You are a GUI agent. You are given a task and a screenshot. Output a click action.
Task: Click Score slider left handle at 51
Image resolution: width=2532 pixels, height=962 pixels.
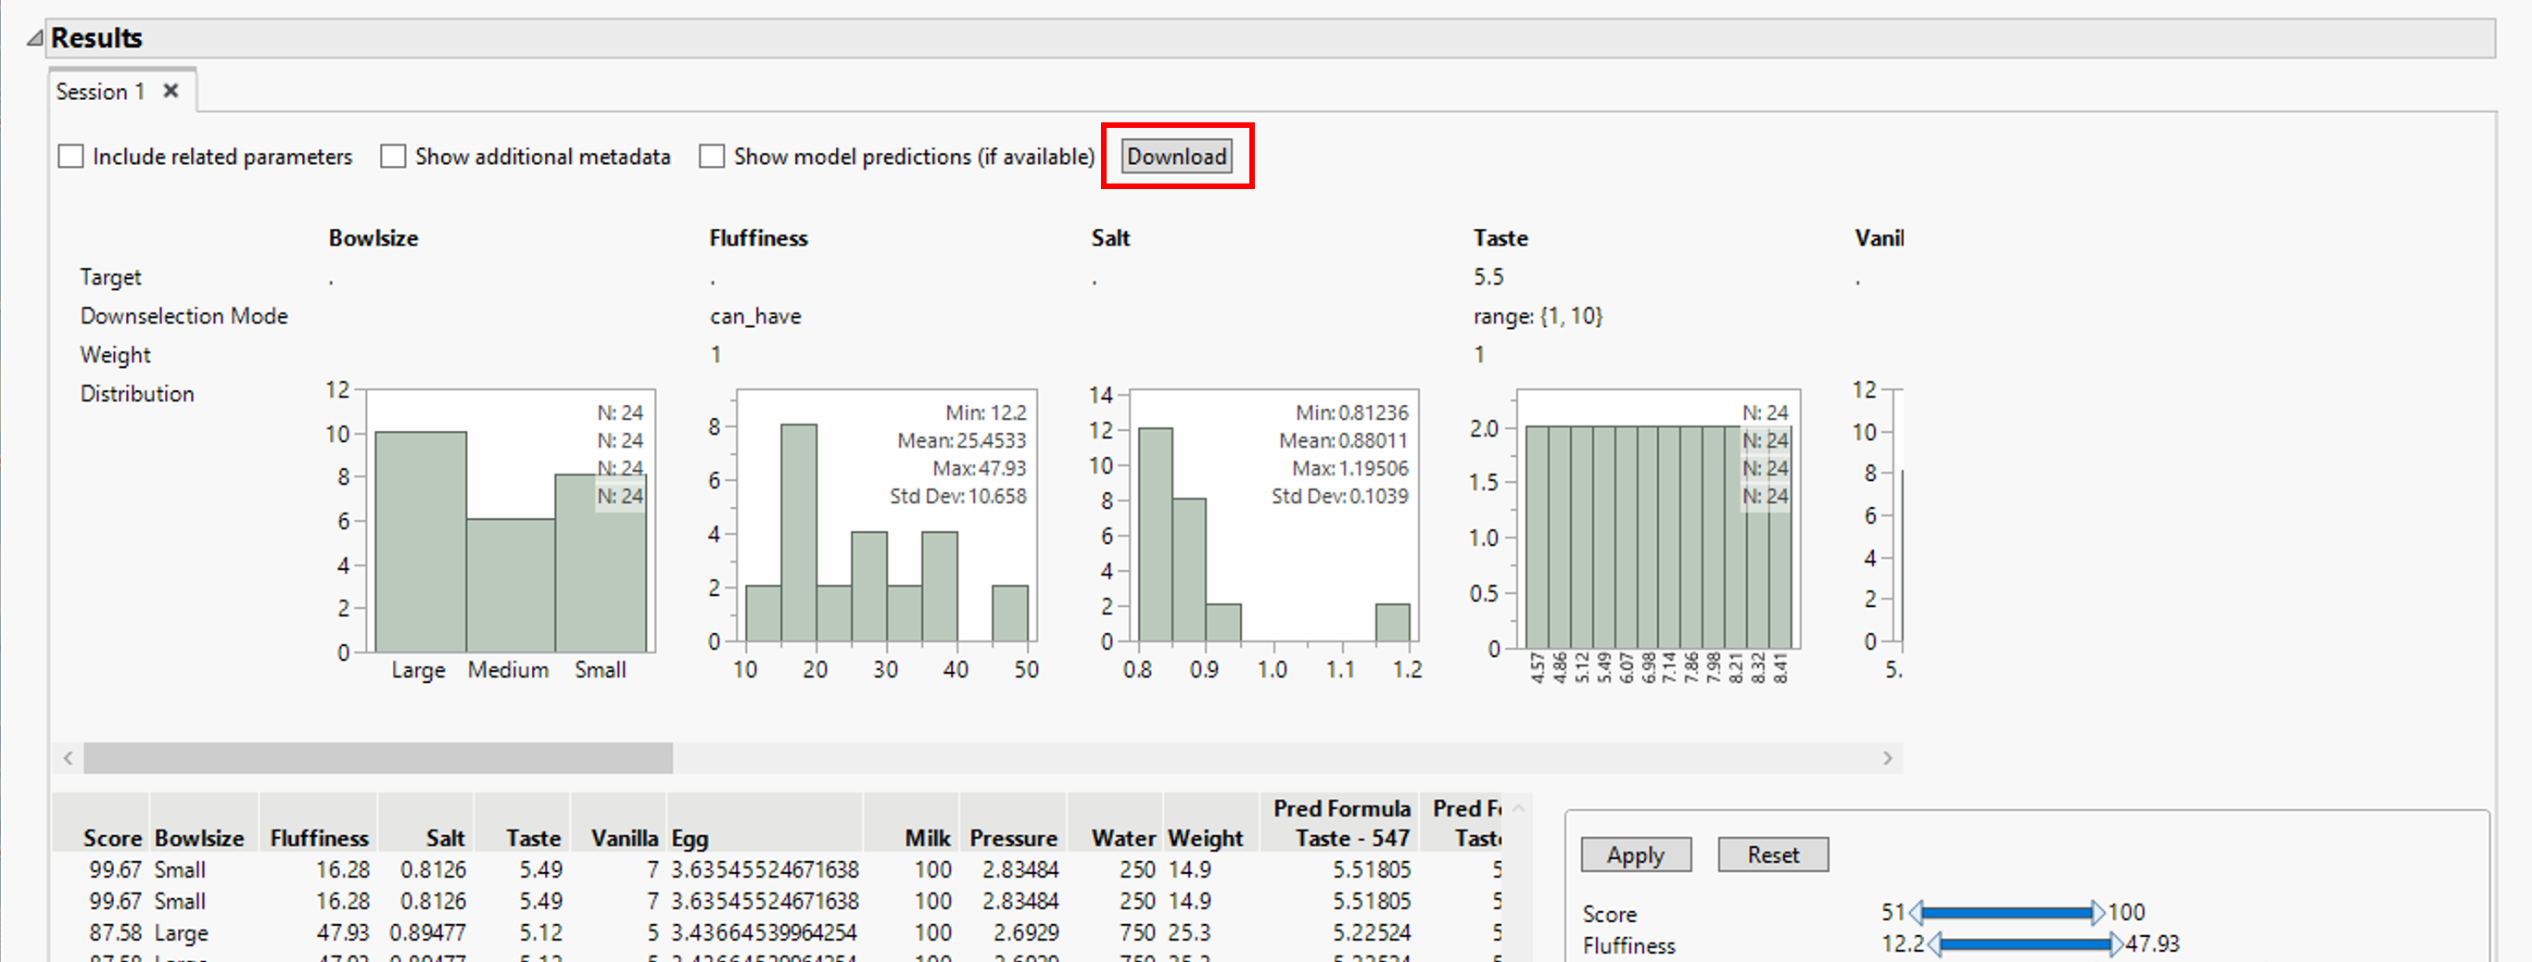coord(1916,913)
